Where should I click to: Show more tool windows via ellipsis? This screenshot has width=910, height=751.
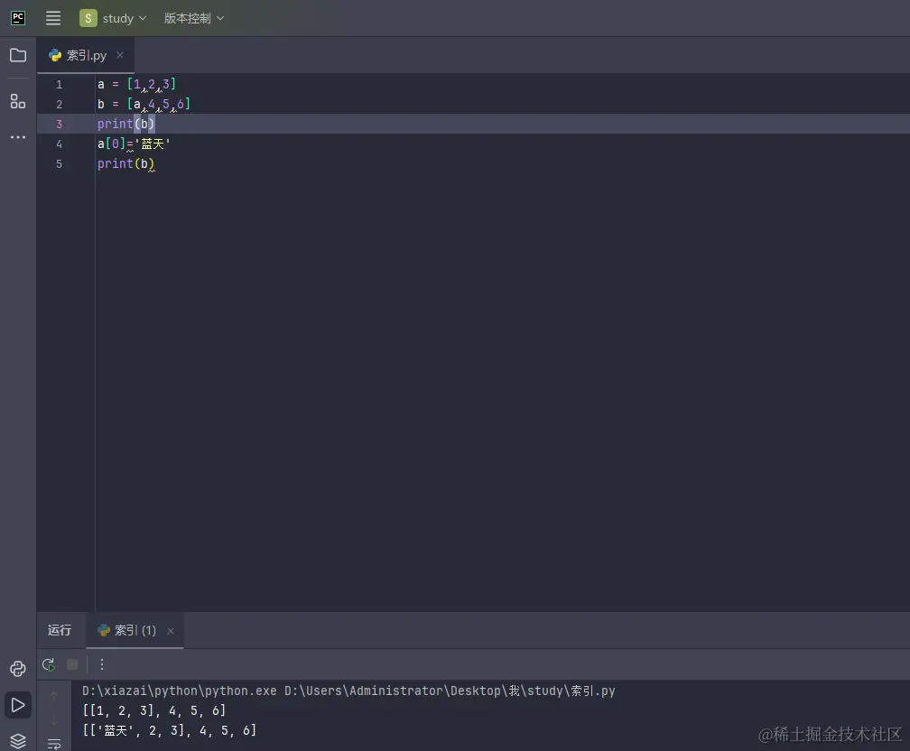click(18, 137)
